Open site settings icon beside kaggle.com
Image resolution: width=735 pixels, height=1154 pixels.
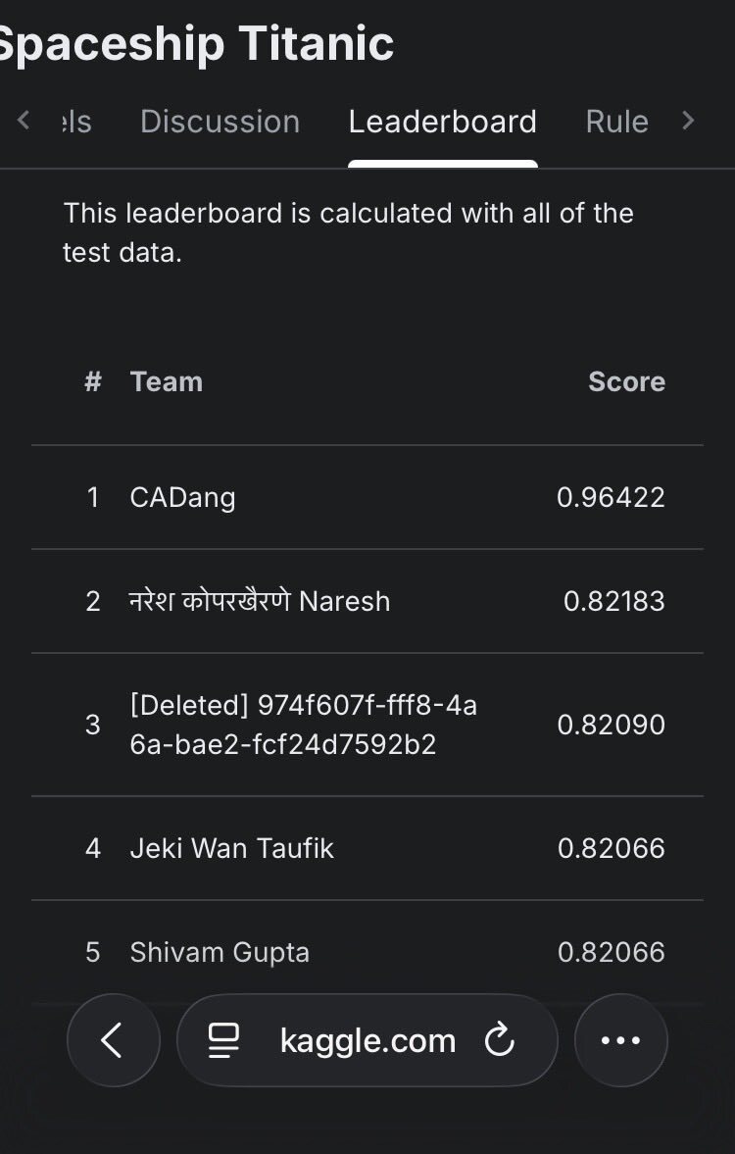(x=224, y=1040)
